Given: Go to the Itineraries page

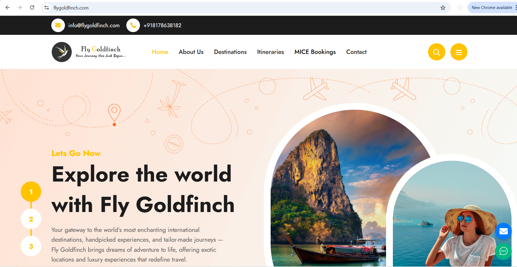Looking at the screenshot, I should coord(270,52).
